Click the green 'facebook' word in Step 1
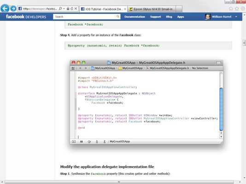246x184 pixels. [x=98, y=174]
